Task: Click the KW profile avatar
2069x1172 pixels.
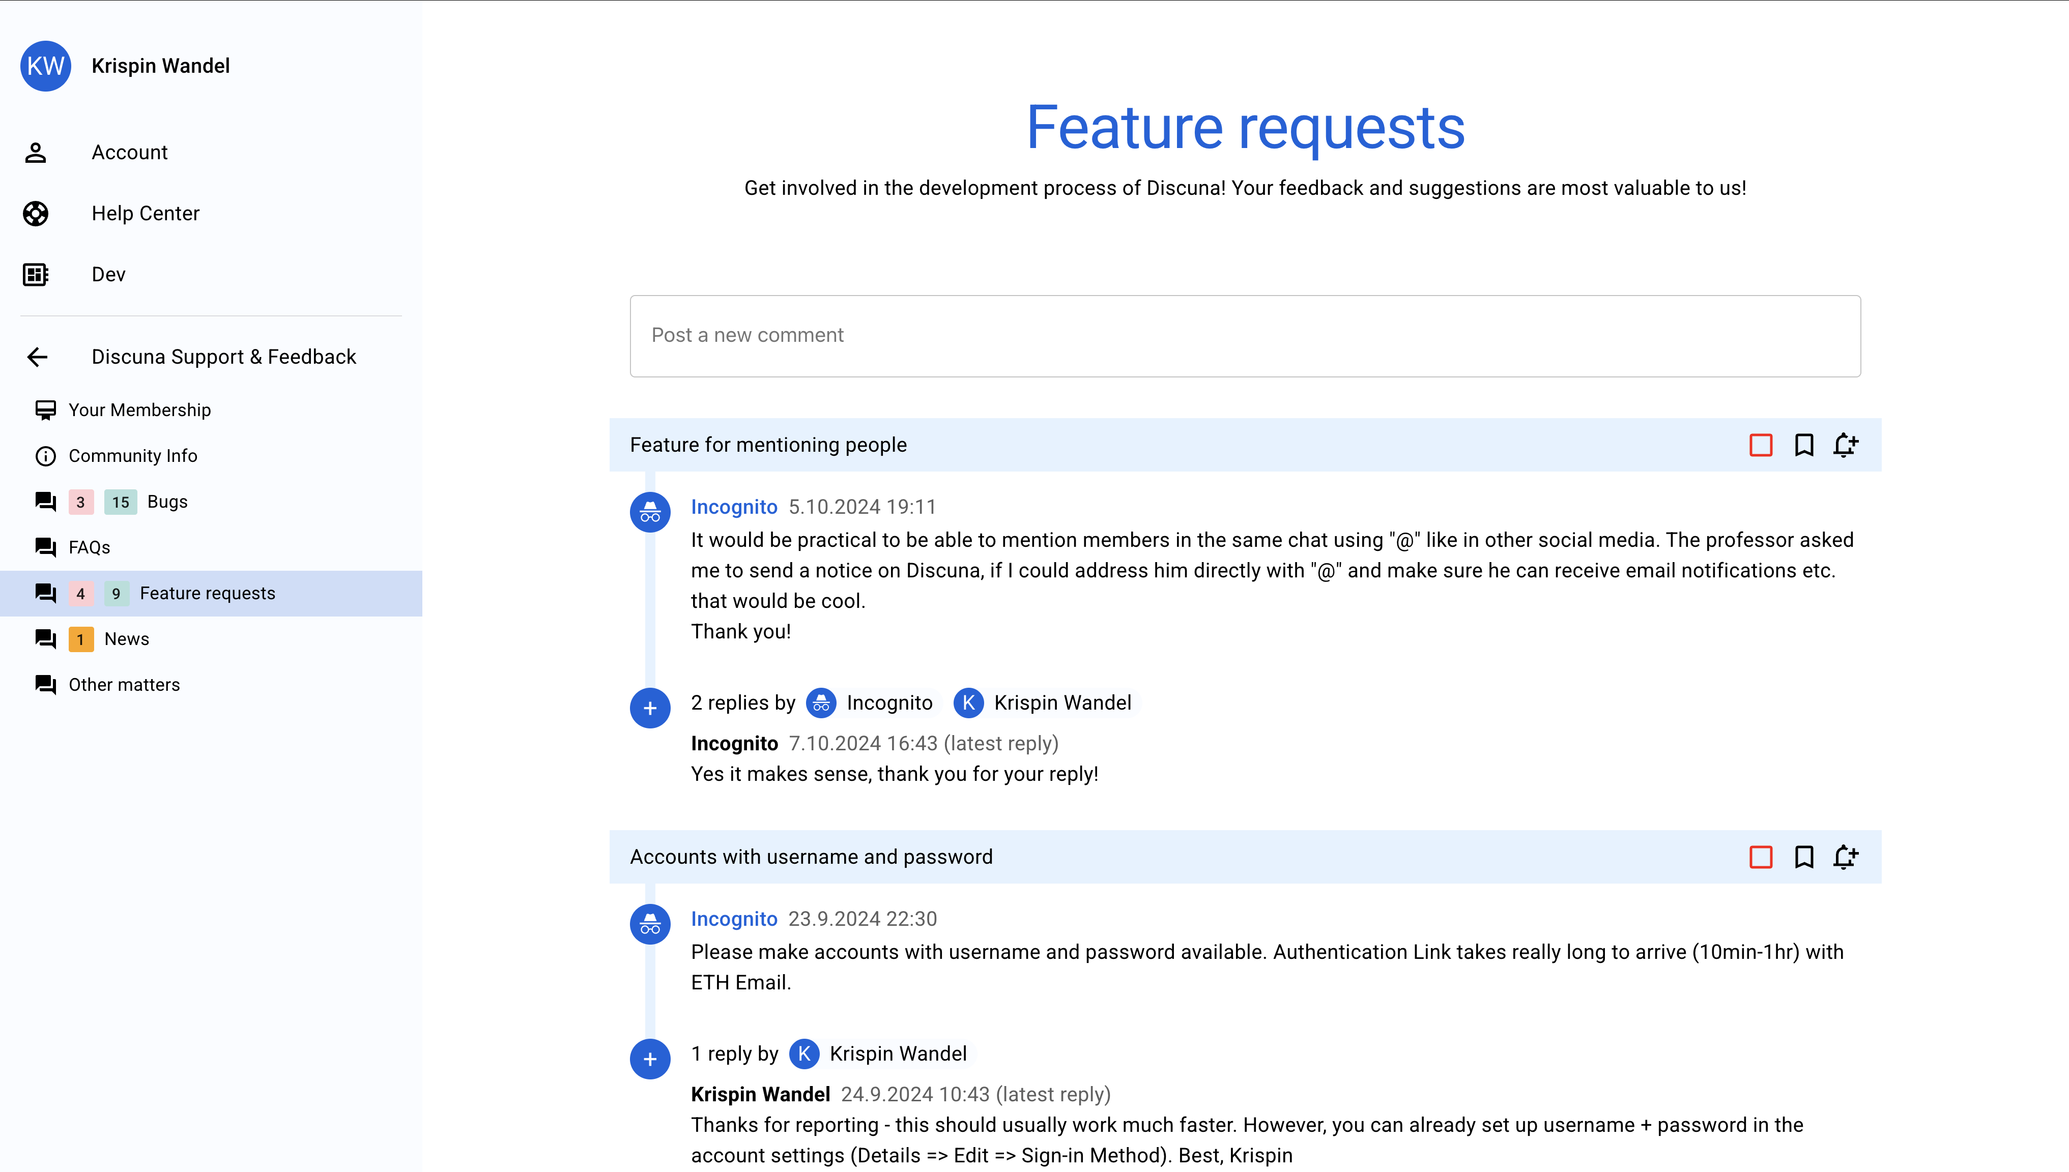Action: coord(45,66)
